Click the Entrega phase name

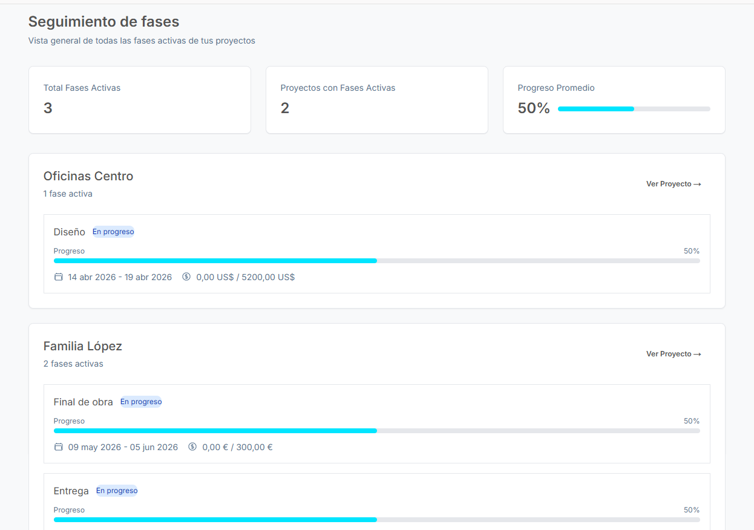tap(71, 491)
